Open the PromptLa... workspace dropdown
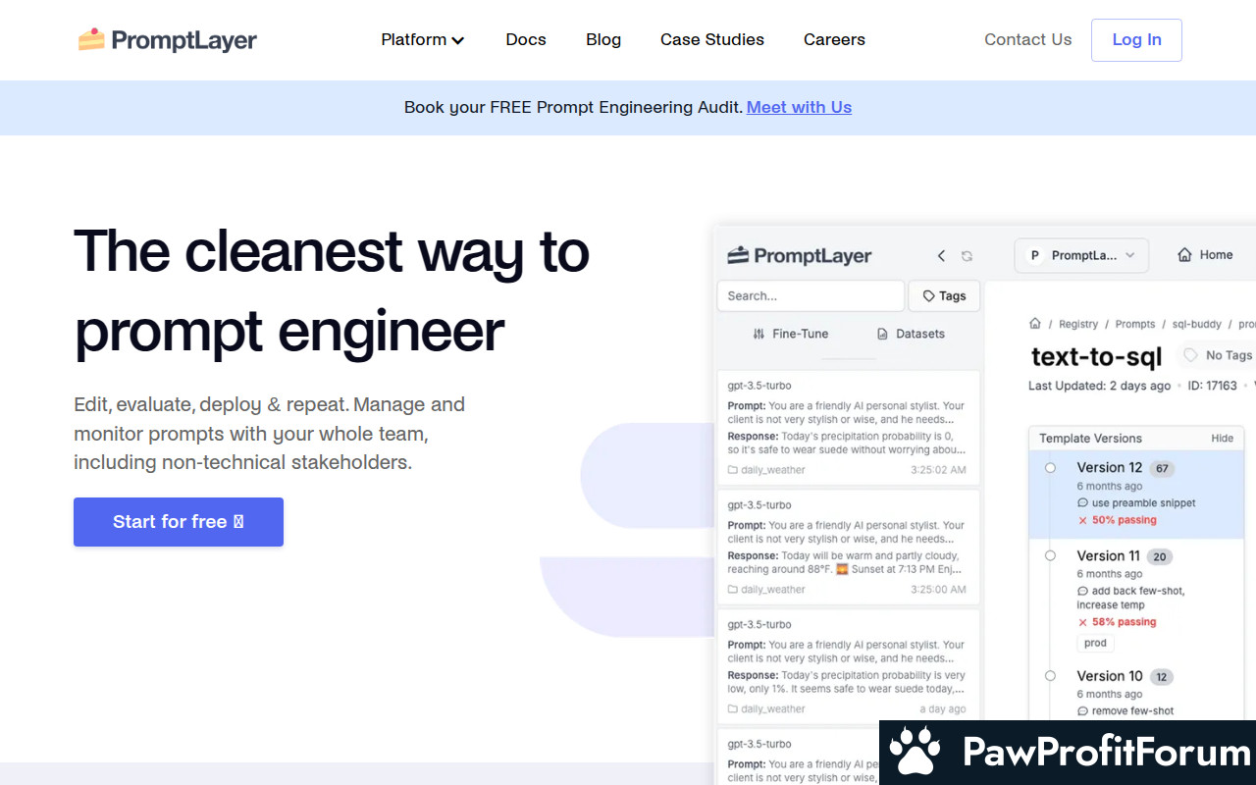The image size is (1256, 785). click(x=1080, y=255)
